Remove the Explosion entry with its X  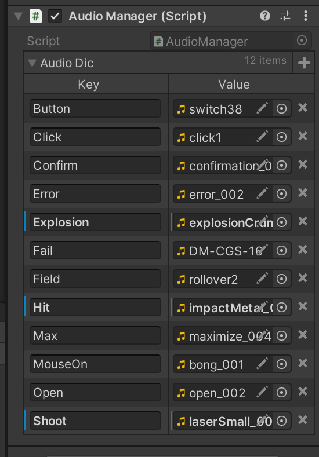(x=303, y=221)
